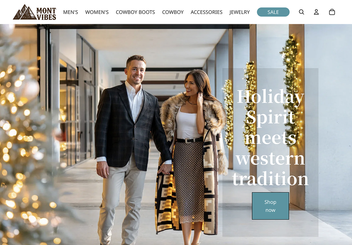Open the MEN'S menu
352x245 pixels.
click(x=71, y=12)
